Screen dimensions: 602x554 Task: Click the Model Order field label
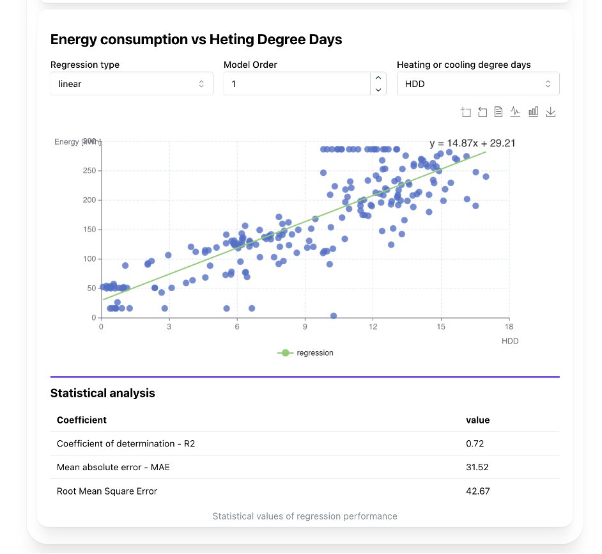point(251,65)
